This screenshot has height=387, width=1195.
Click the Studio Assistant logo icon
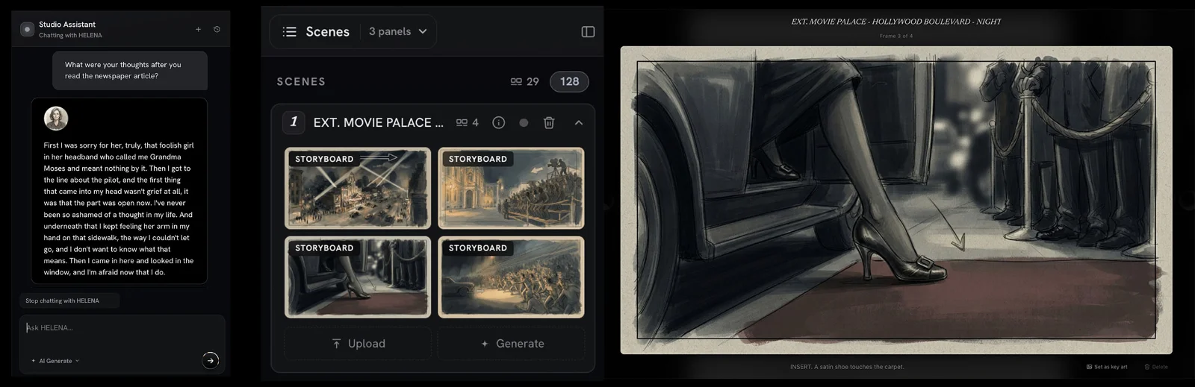coord(28,29)
